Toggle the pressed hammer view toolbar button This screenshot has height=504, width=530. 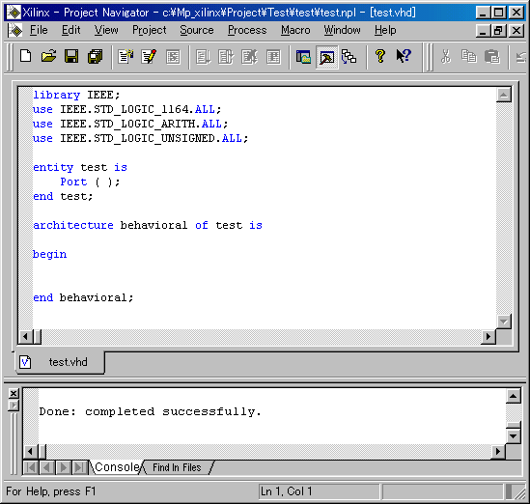pyautogui.click(x=327, y=57)
